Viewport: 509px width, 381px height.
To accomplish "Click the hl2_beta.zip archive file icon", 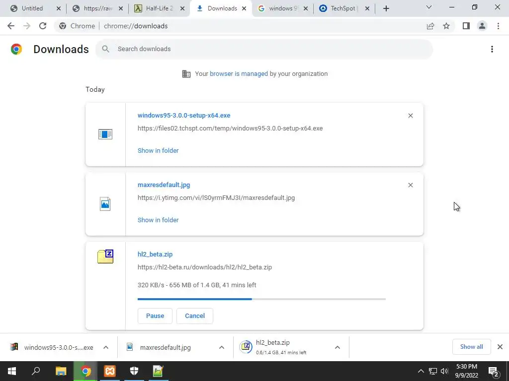I will click(105, 256).
